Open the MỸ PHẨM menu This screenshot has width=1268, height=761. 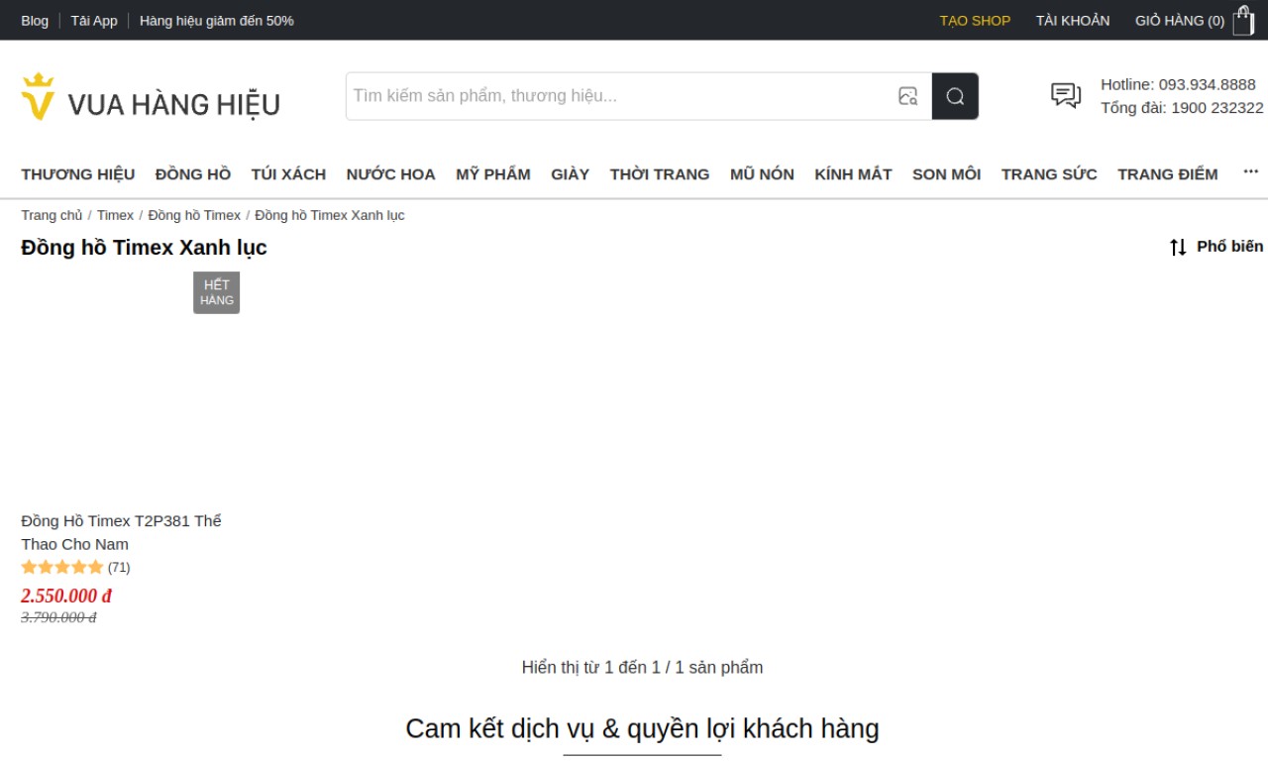tap(493, 174)
